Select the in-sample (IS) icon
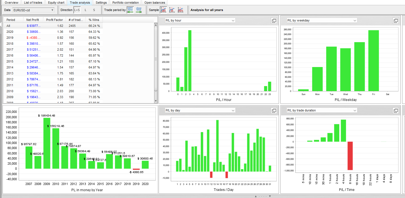 (172, 10)
